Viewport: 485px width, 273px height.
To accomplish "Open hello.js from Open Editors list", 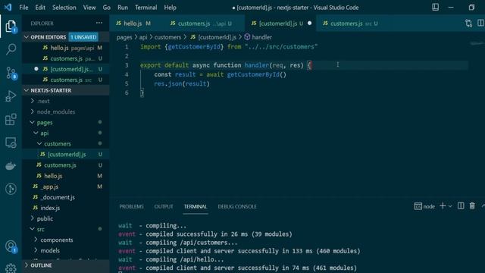I will pyautogui.click(x=67, y=48).
